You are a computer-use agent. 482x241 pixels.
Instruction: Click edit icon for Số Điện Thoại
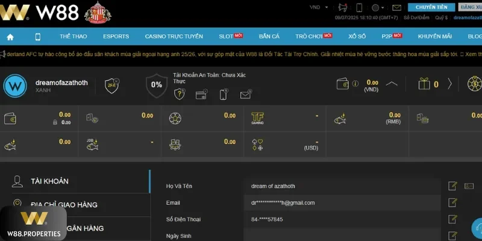pyautogui.click(x=452, y=219)
